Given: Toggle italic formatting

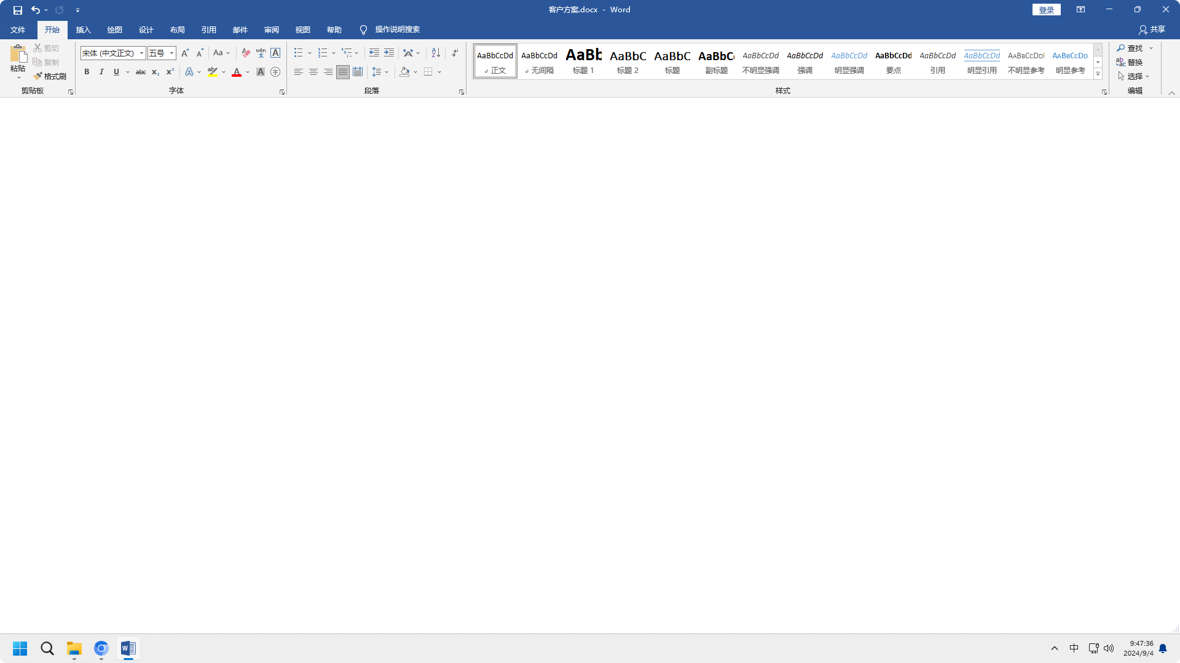Looking at the screenshot, I should (x=101, y=72).
